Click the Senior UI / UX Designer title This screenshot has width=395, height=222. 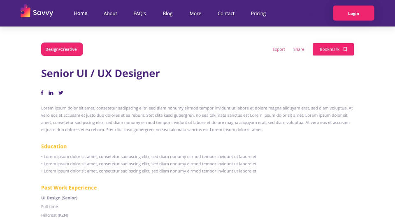[x=100, y=74]
